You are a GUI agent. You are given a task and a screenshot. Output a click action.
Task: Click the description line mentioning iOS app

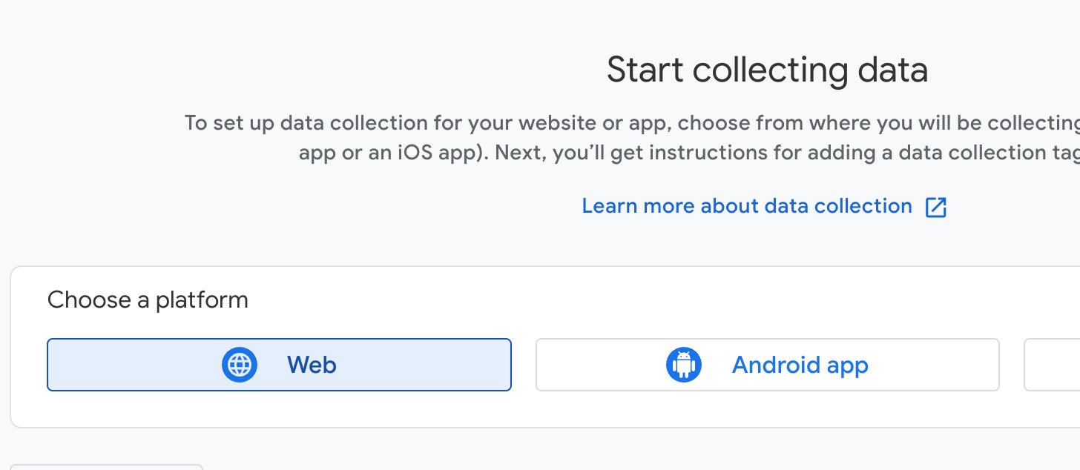(x=689, y=153)
